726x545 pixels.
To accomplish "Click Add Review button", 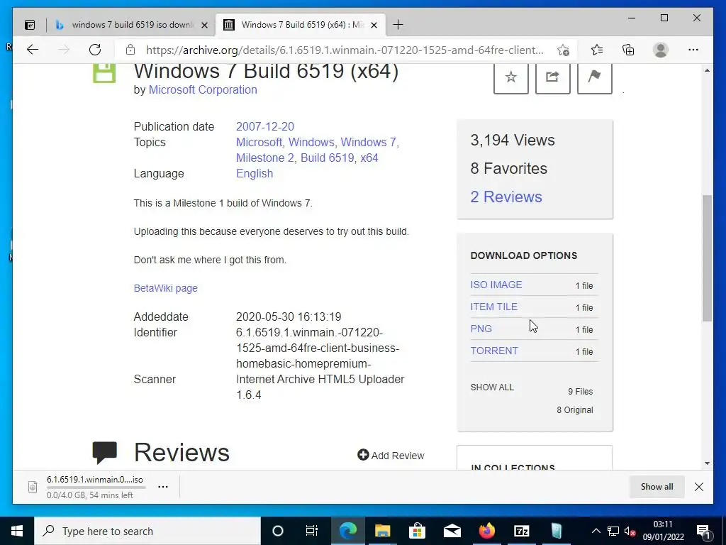I will (391, 456).
